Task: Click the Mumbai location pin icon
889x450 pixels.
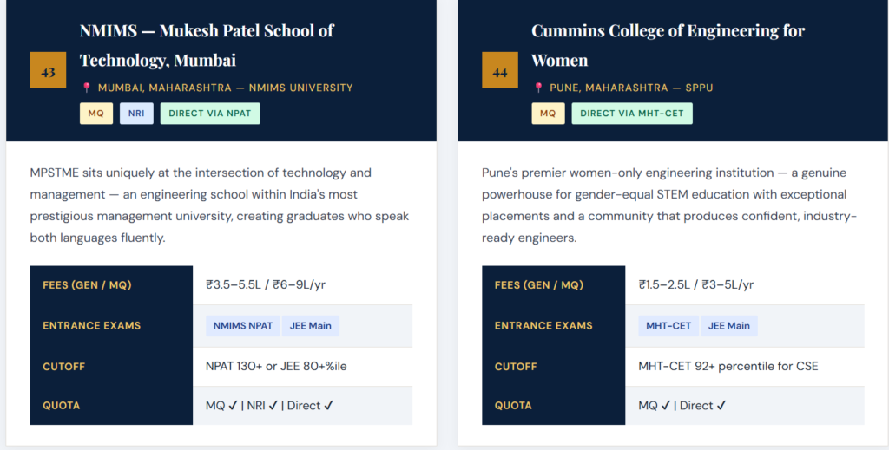Action: click(x=86, y=88)
